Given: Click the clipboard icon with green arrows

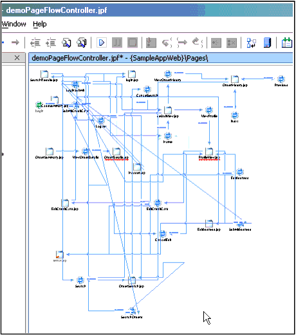Looking at the screenshot, I should coord(287,42).
